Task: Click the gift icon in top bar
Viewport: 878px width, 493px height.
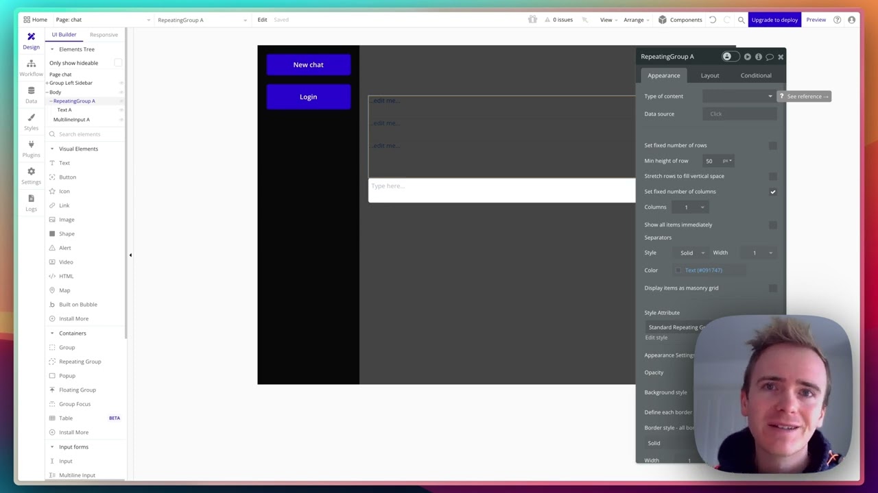Action: point(532,19)
